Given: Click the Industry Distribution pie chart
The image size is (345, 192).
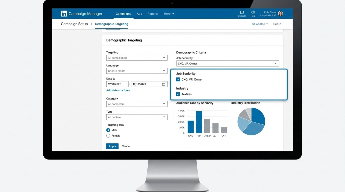Looking at the screenshot, I should pos(251,121).
